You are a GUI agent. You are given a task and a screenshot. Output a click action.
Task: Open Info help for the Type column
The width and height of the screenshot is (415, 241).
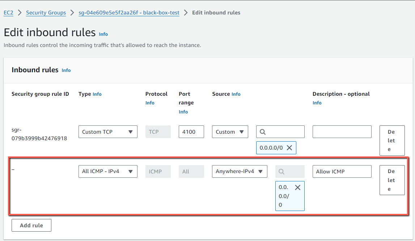pyautogui.click(x=97, y=94)
